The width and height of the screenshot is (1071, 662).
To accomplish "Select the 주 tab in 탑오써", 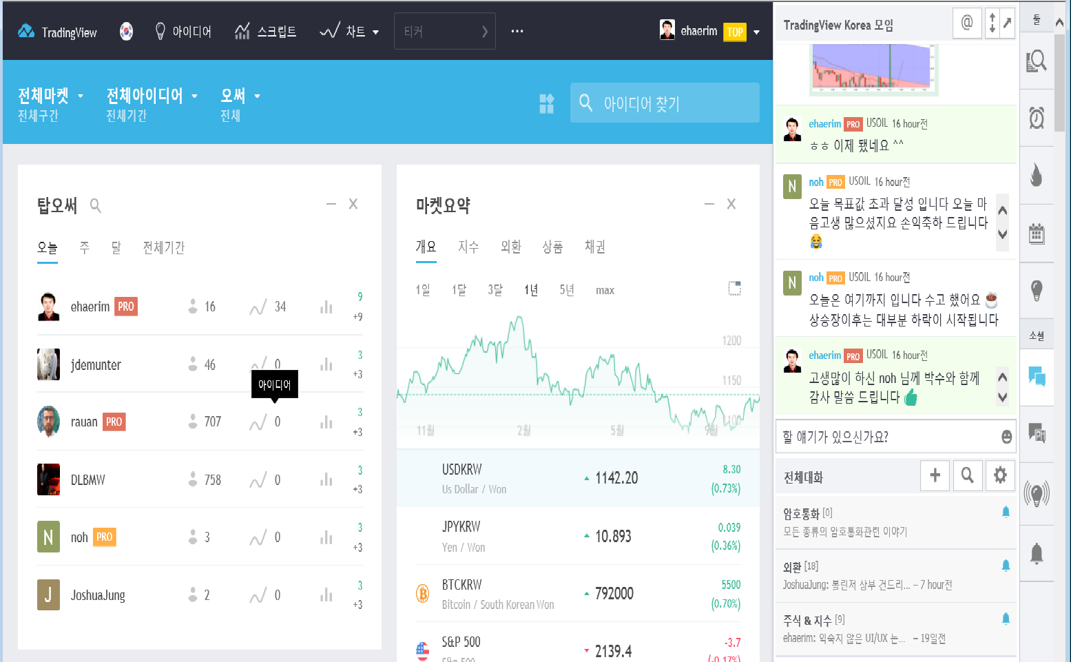I will click(x=85, y=247).
